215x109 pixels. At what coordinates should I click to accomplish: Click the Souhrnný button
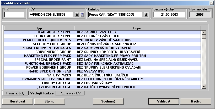[x=108, y=101]
